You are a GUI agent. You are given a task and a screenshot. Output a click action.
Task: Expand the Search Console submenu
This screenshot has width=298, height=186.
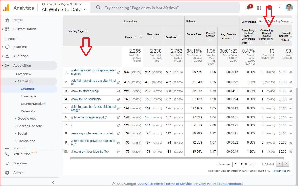coord(15,126)
